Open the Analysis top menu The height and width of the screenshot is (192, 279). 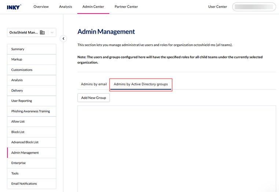point(66,7)
